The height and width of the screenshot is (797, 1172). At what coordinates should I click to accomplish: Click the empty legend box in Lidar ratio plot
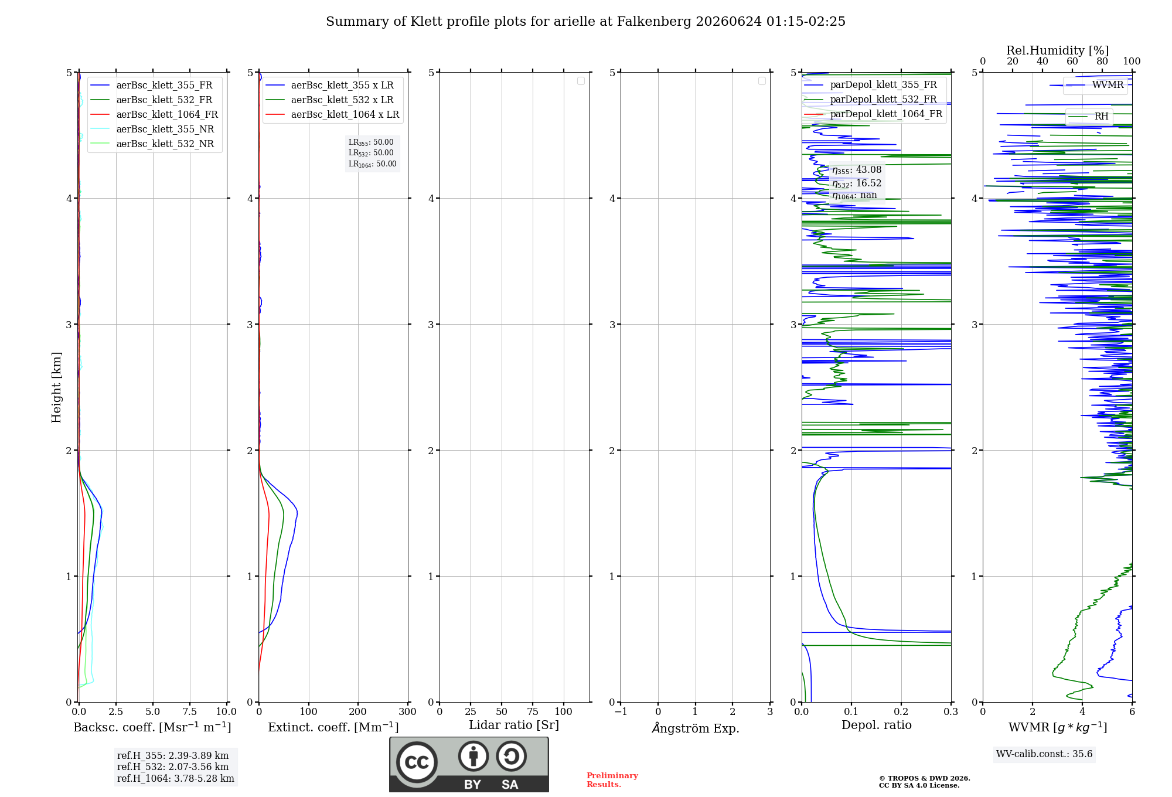581,81
